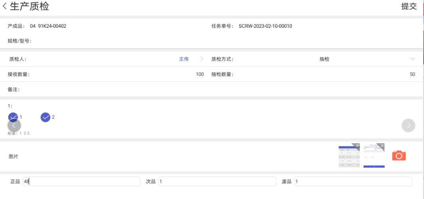
Task: Edit the 抽检数量 value 50
Action: pos(412,74)
